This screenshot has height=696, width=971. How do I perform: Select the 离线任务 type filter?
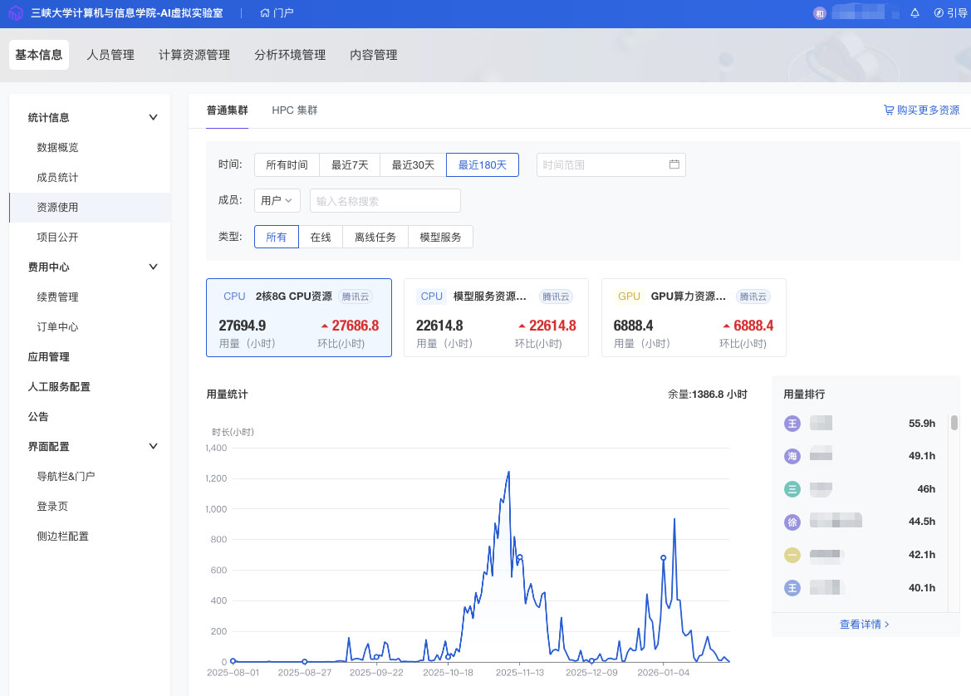tap(375, 237)
